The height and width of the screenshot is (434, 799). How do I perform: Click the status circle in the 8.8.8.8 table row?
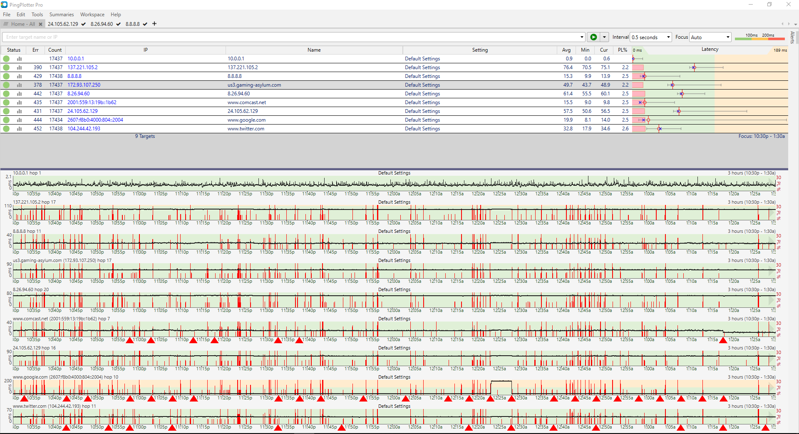(6, 76)
